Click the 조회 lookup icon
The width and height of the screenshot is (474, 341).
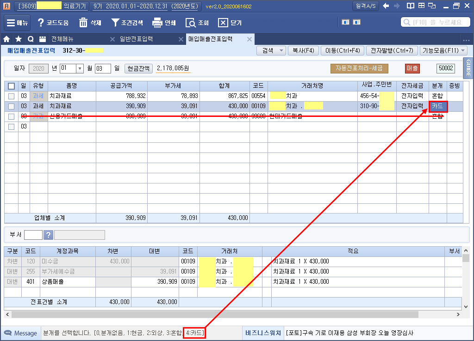(x=190, y=23)
